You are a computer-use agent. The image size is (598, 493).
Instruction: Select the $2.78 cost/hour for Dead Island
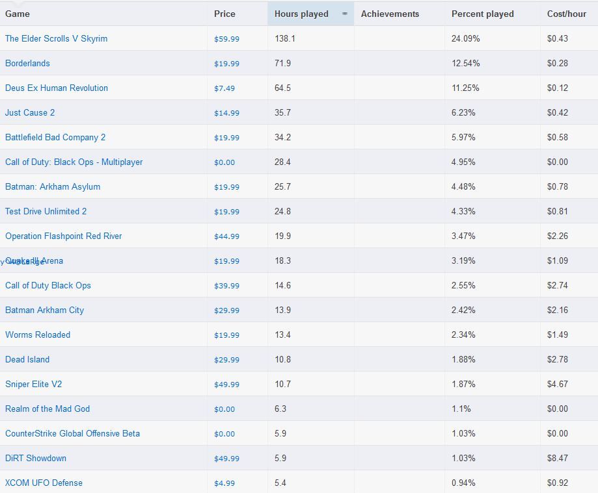click(x=558, y=359)
